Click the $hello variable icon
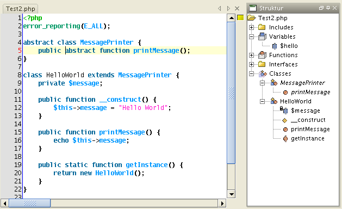Viewport: 342px width, 209px height. (x=275, y=46)
